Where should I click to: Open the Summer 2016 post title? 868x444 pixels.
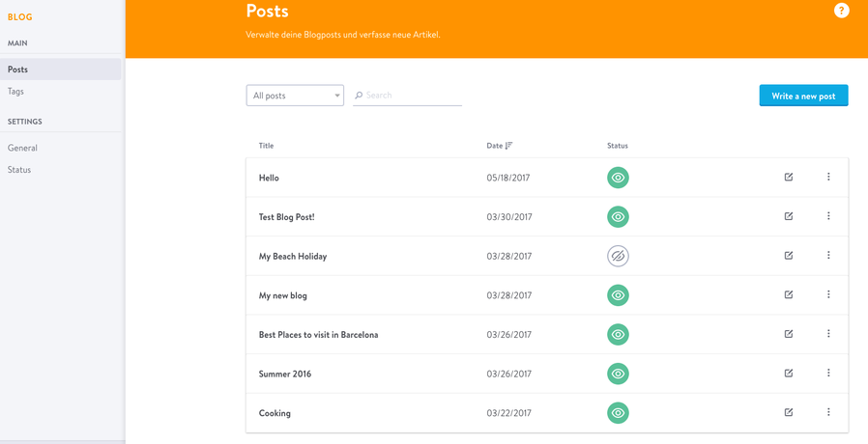pyautogui.click(x=285, y=374)
